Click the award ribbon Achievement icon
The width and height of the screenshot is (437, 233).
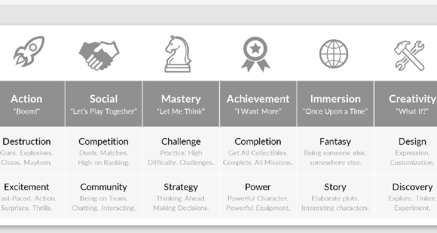coord(255,54)
